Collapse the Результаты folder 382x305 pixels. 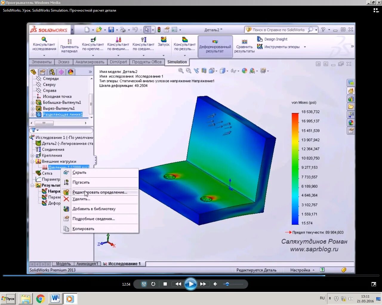pos(32,185)
